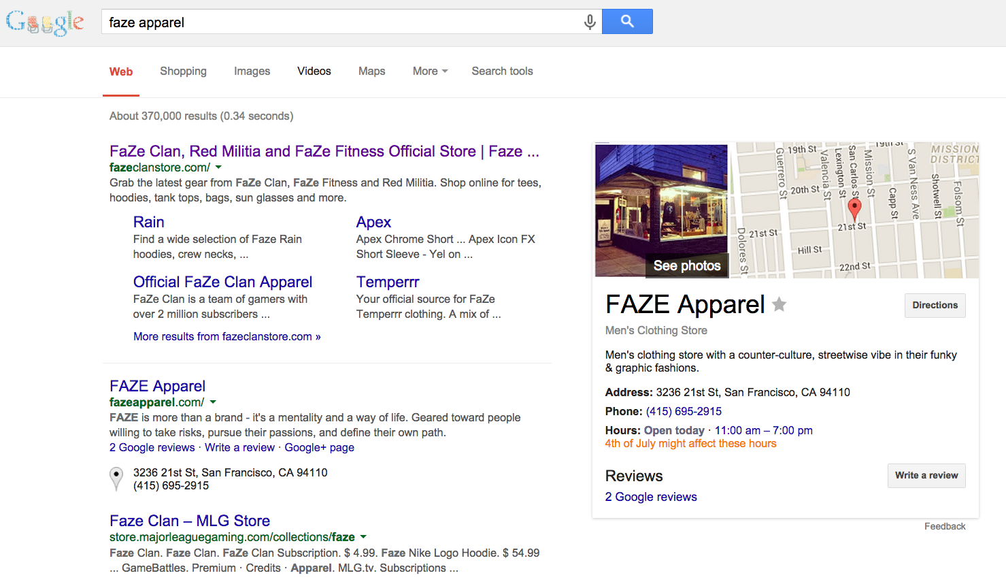Click inside the search text field

click(340, 22)
